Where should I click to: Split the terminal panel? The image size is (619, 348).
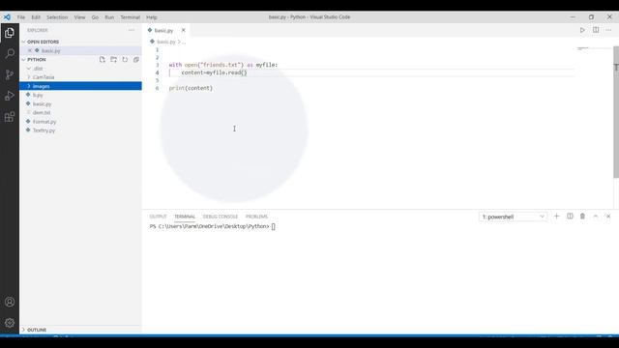[x=570, y=217]
